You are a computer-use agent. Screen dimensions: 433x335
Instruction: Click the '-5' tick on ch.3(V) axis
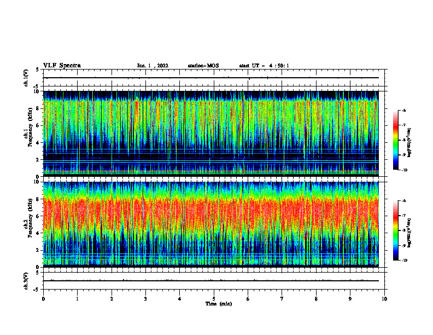click(x=37, y=290)
